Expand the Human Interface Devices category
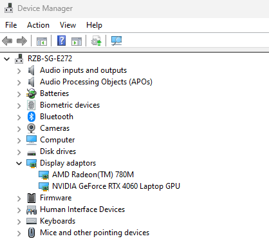Screen dimensions: 269x241 click(19, 210)
